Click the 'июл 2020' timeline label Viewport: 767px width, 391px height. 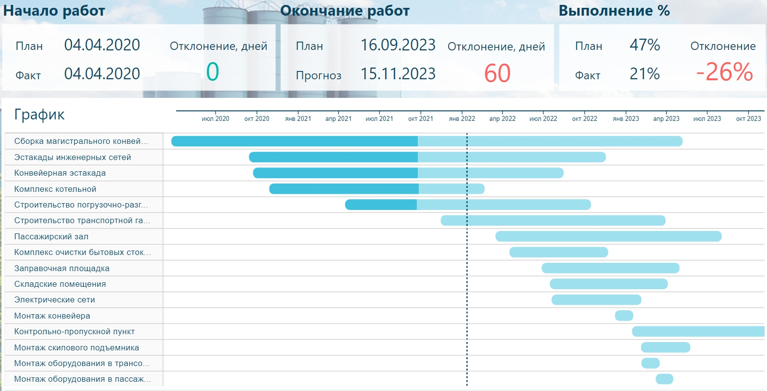215,119
